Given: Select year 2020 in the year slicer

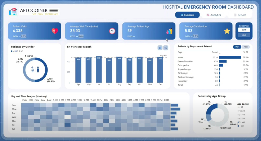Looking at the screenshot, I should [x=244, y=35].
